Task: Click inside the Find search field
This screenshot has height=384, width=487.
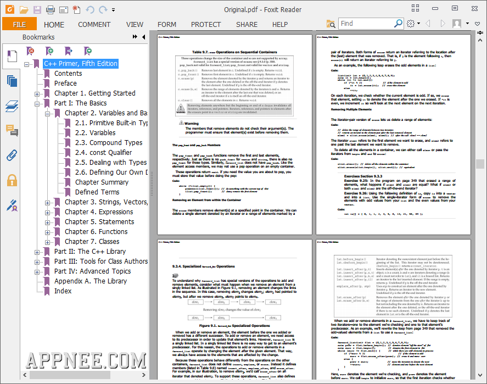Action: point(367,23)
